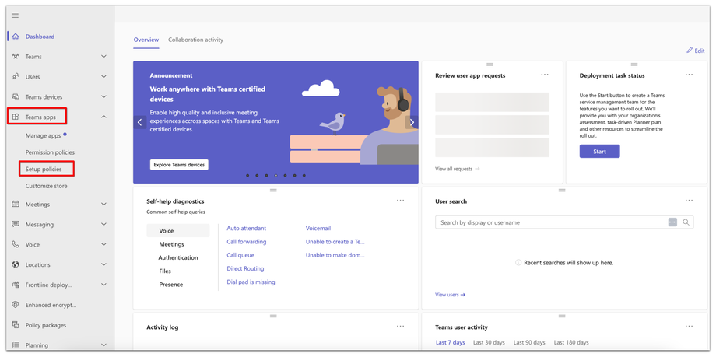Open Permission policies submenu item
This screenshot has height=357, width=716.
tap(50, 152)
